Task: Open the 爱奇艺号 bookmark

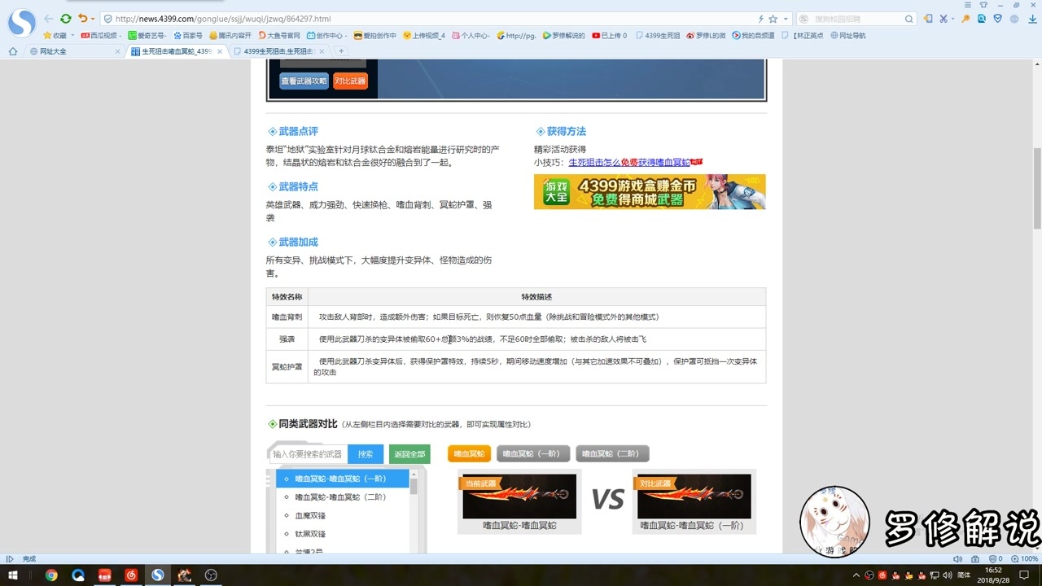Action: [x=147, y=36]
